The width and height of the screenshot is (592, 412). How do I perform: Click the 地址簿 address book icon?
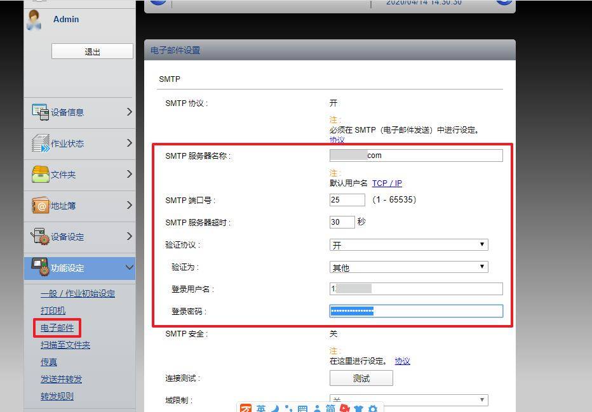(40, 205)
